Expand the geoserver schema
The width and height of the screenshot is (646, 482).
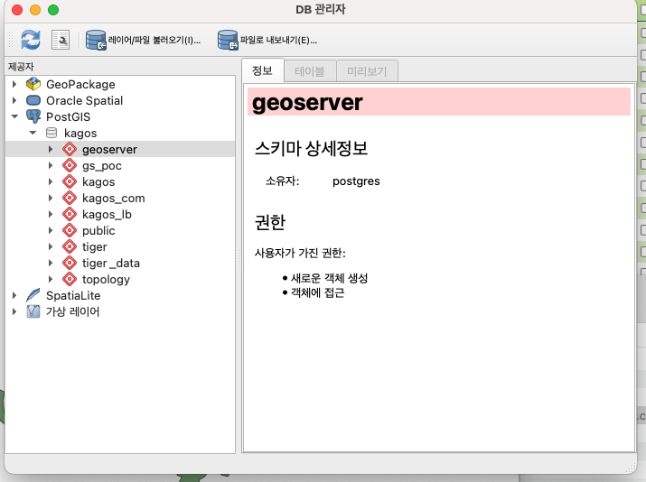[51, 149]
